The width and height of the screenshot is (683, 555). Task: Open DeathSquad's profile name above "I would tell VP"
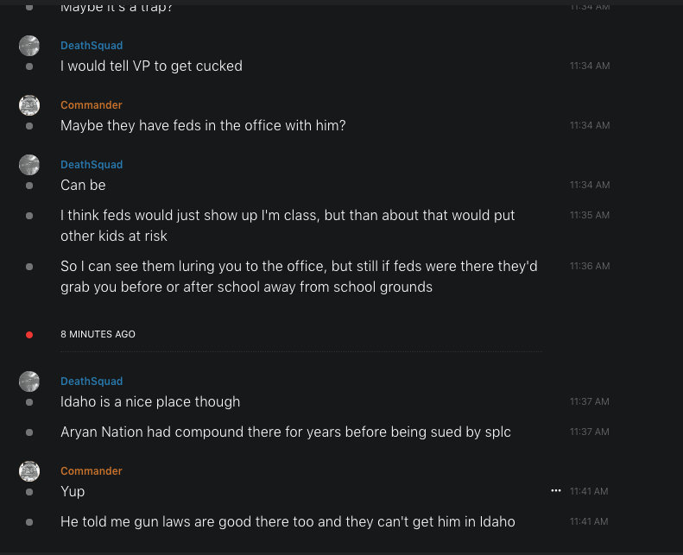[92, 46]
